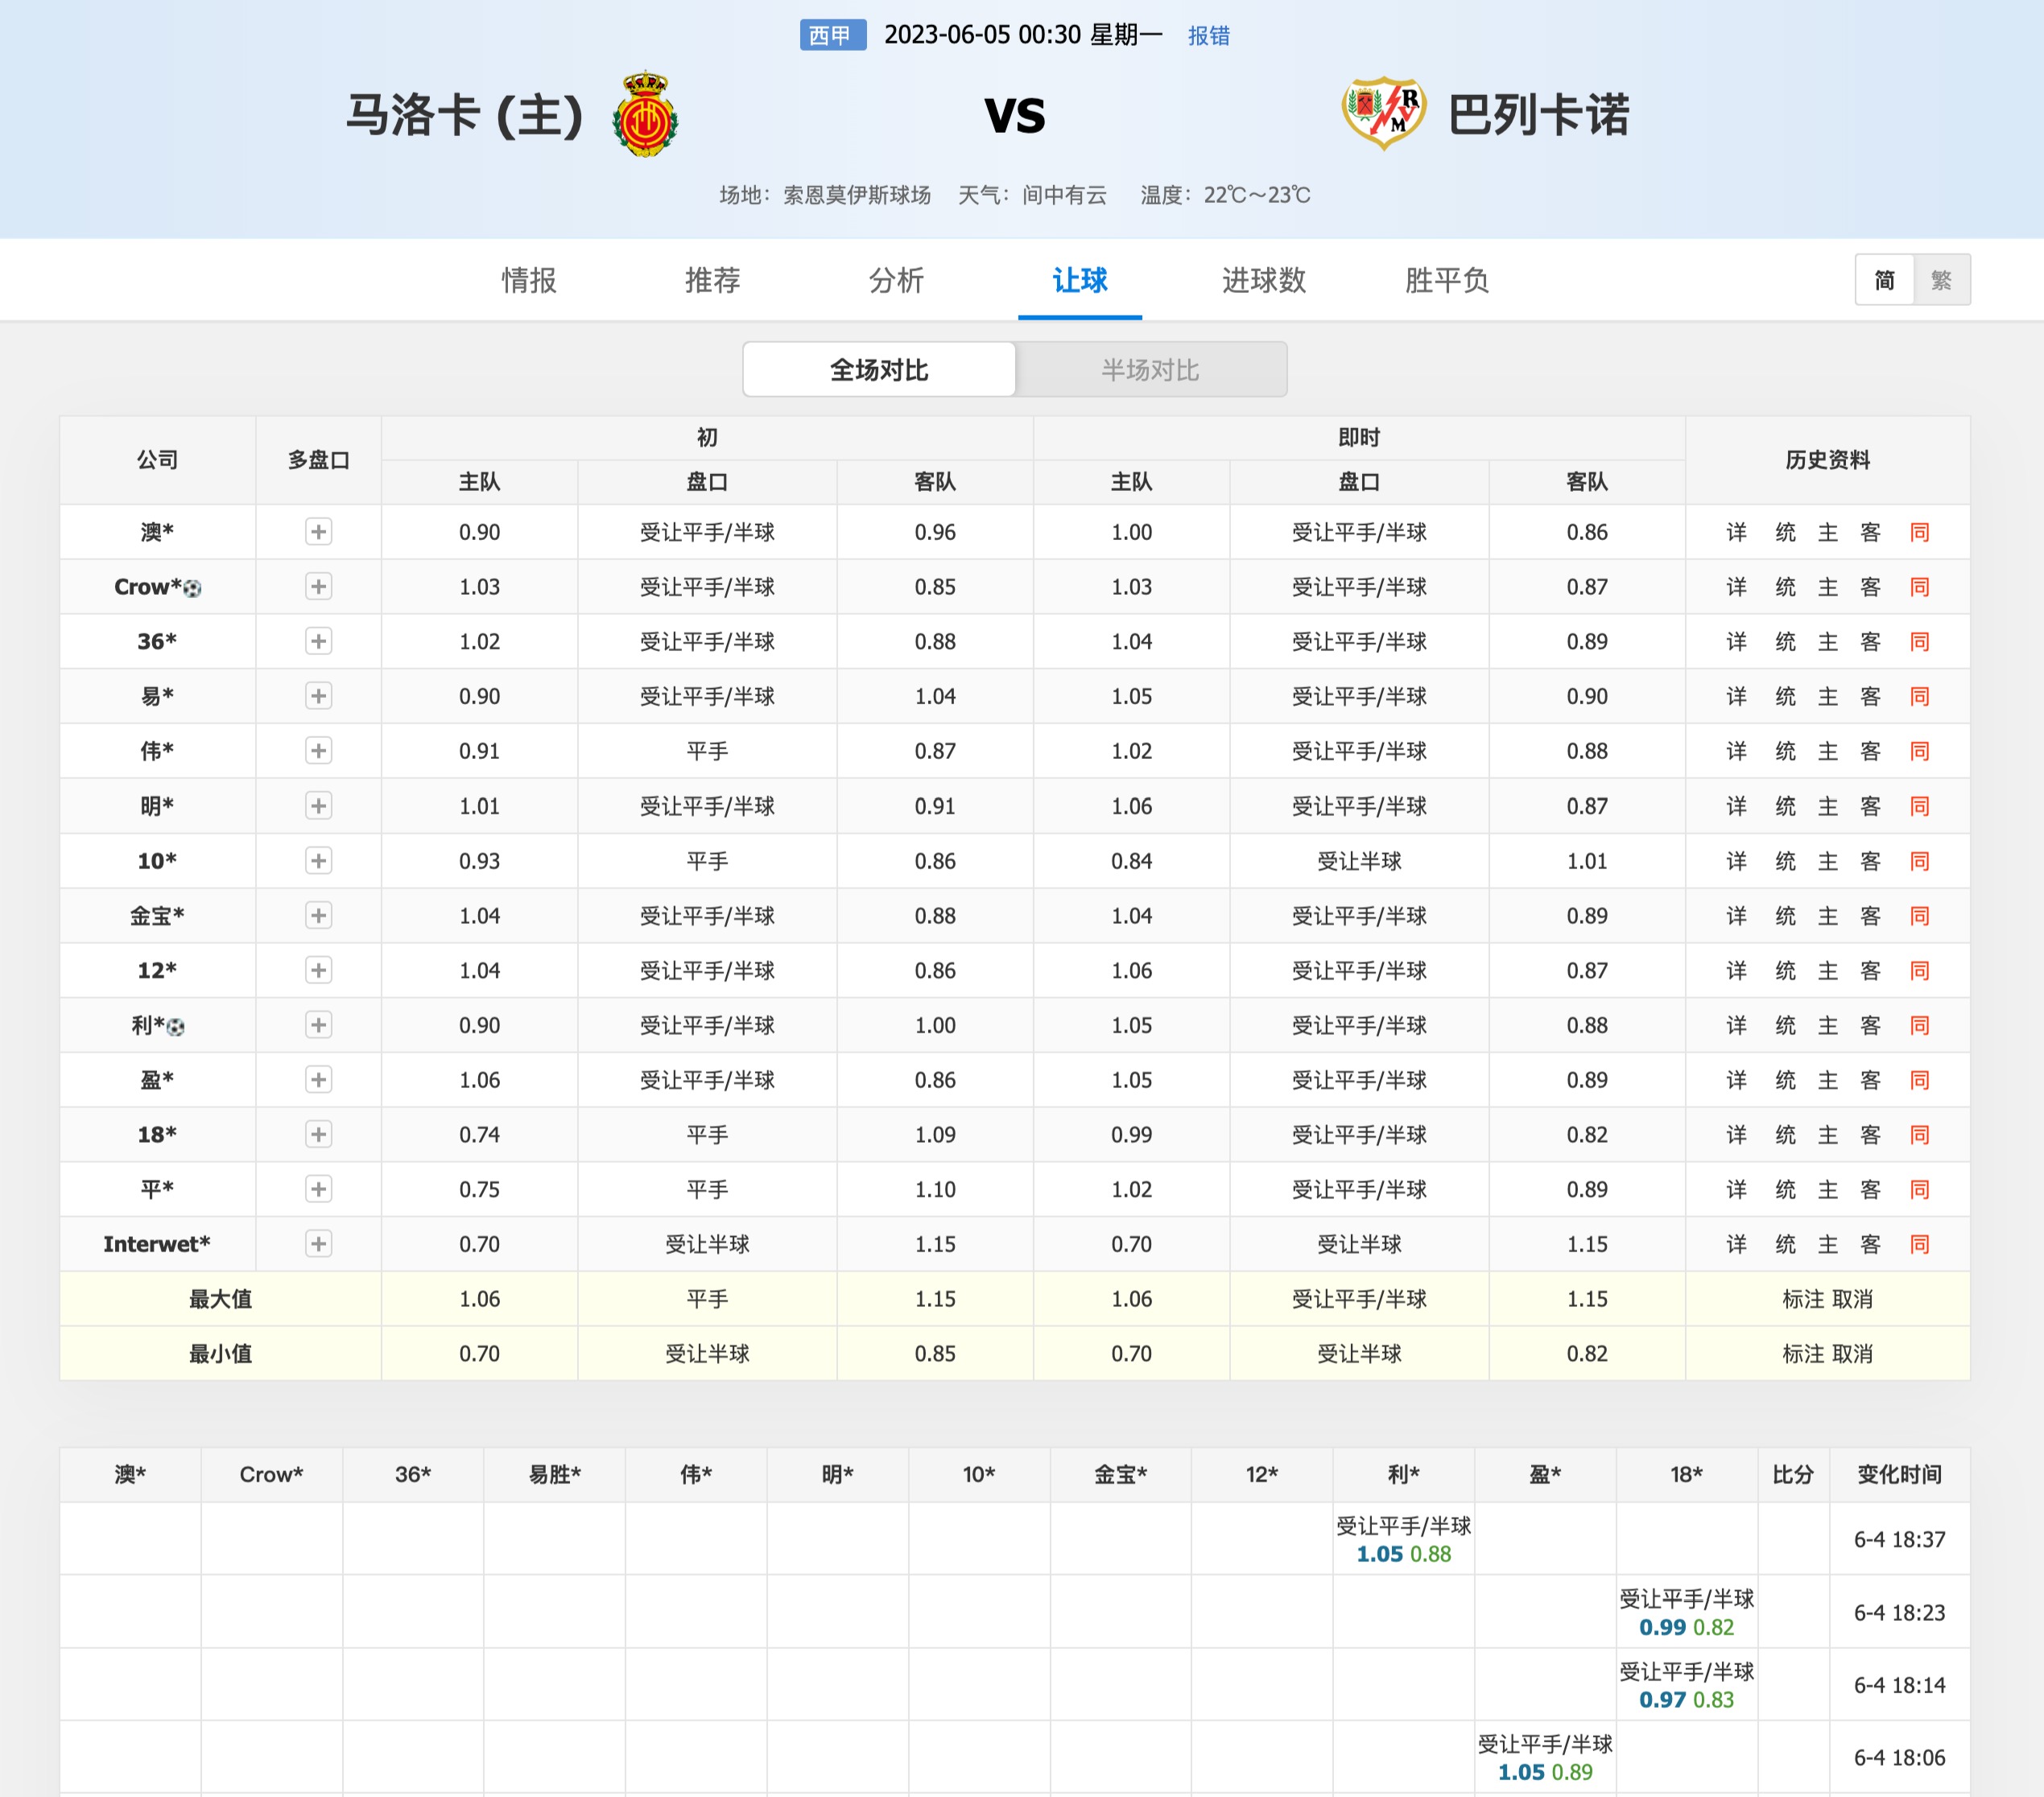Click the 1.05 0.88 odds under 利*
This screenshot has width=2044, height=1797.
pos(1403,1554)
